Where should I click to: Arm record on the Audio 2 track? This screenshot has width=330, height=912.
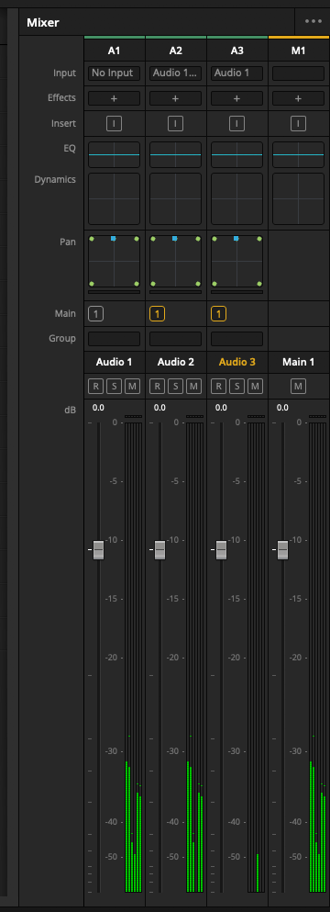point(158,386)
